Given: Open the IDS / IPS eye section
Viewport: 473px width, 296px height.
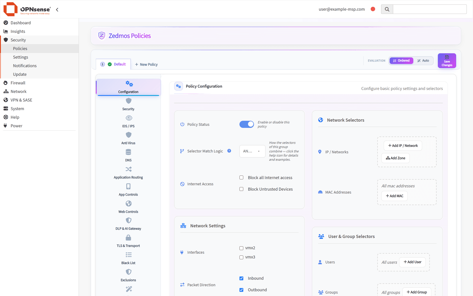Looking at the screenshot, I should tap(128, 121).
